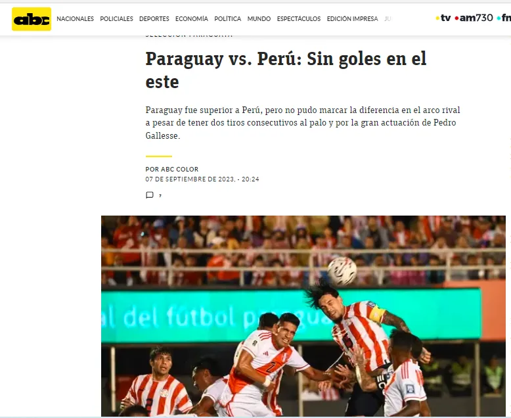Image resolution: width=511 pixels, height=418 pixels.
Task: Open the ABC tv channel link
Action: pos(443,18)
